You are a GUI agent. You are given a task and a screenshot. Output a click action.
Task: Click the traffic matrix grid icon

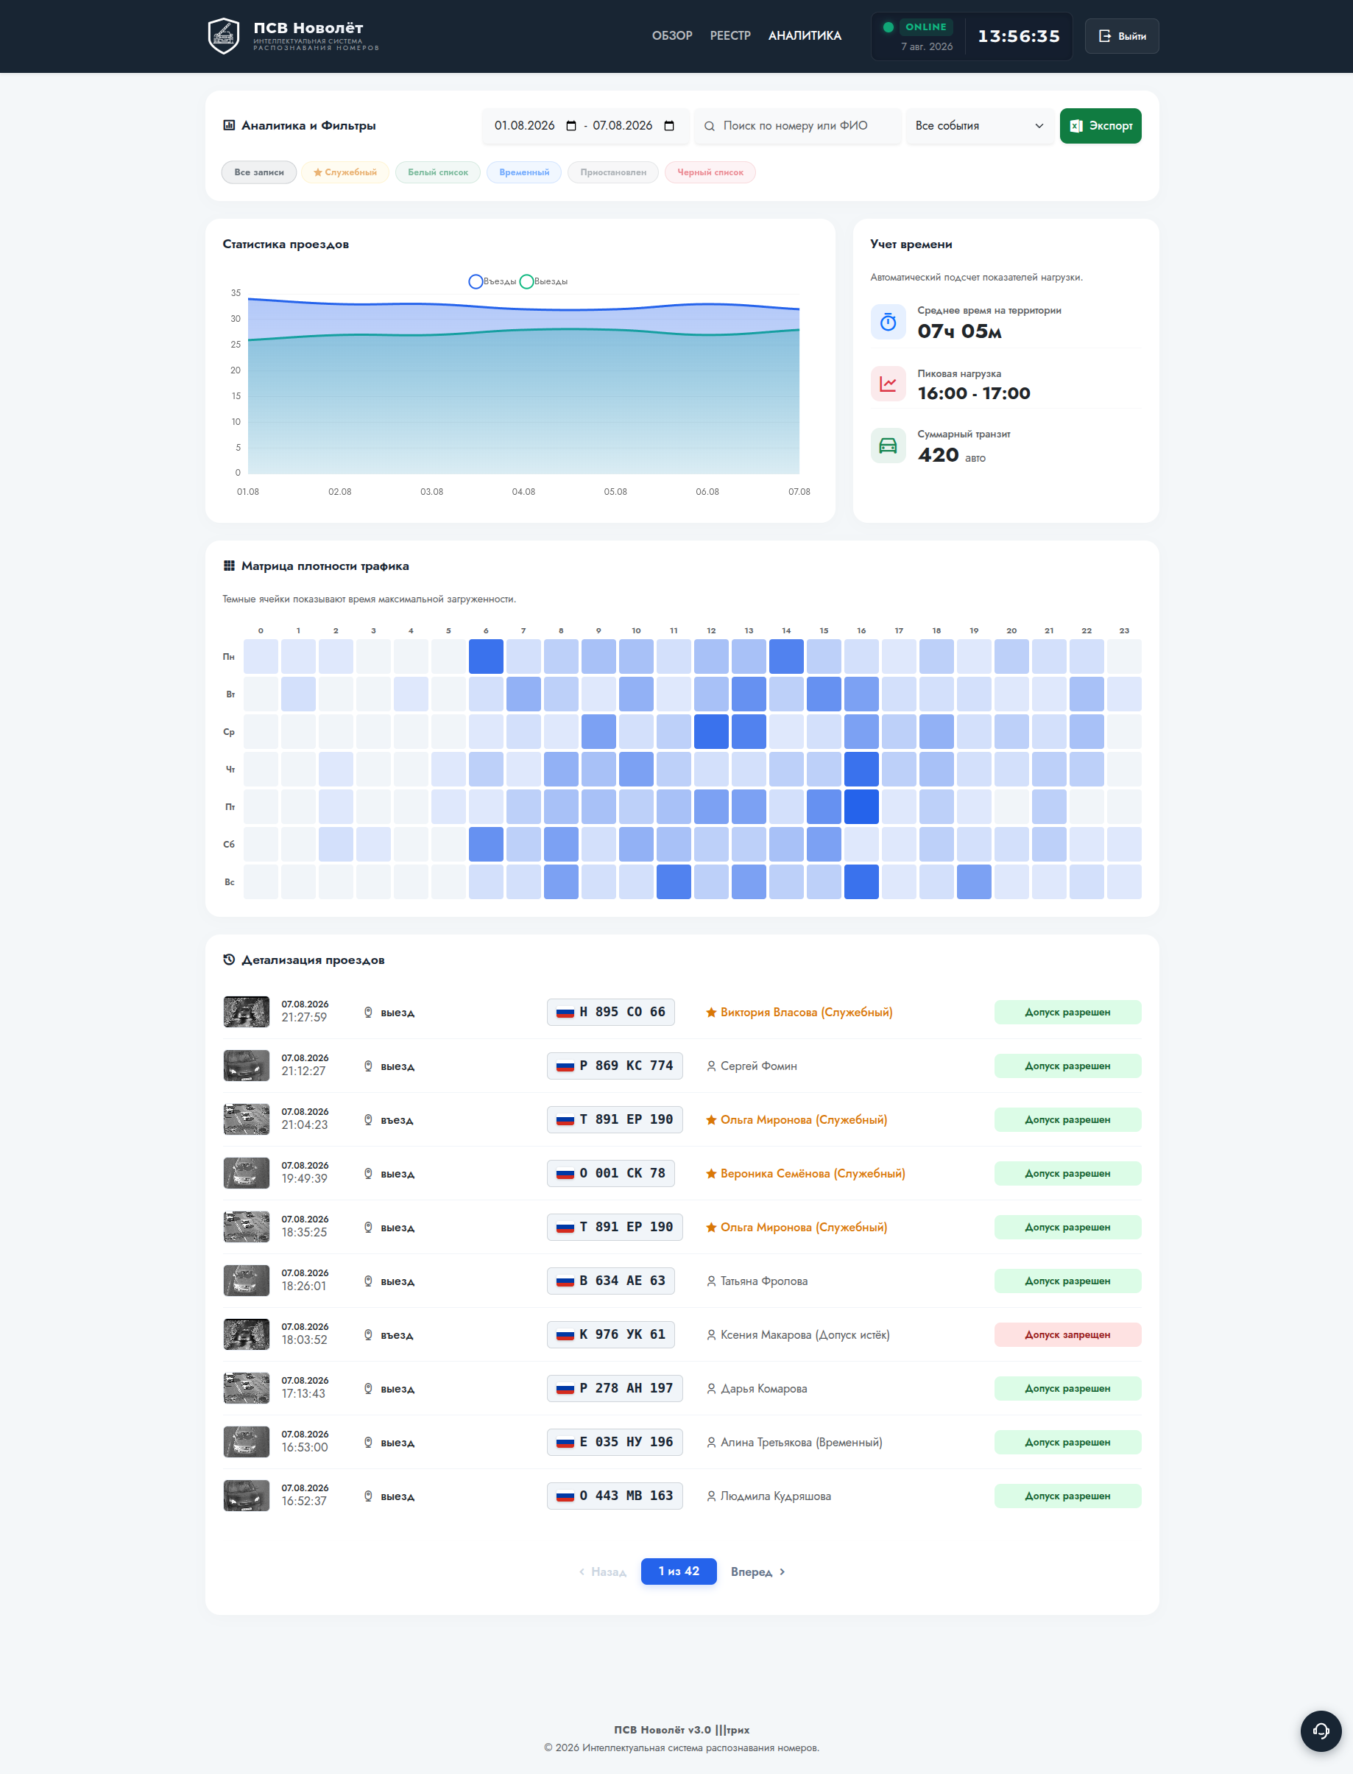point(229,566)
